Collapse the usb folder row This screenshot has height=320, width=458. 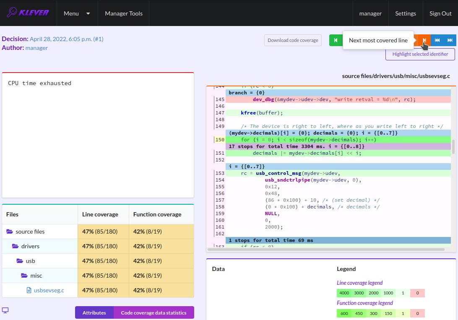tap(40, 261)
